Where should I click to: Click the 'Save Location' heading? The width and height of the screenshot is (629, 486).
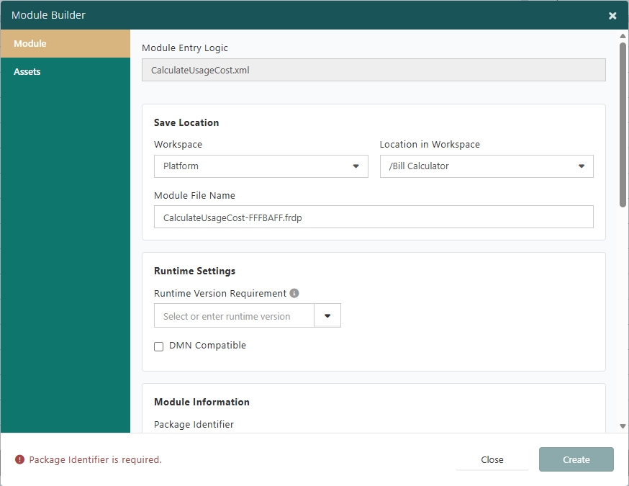point(186,122)
